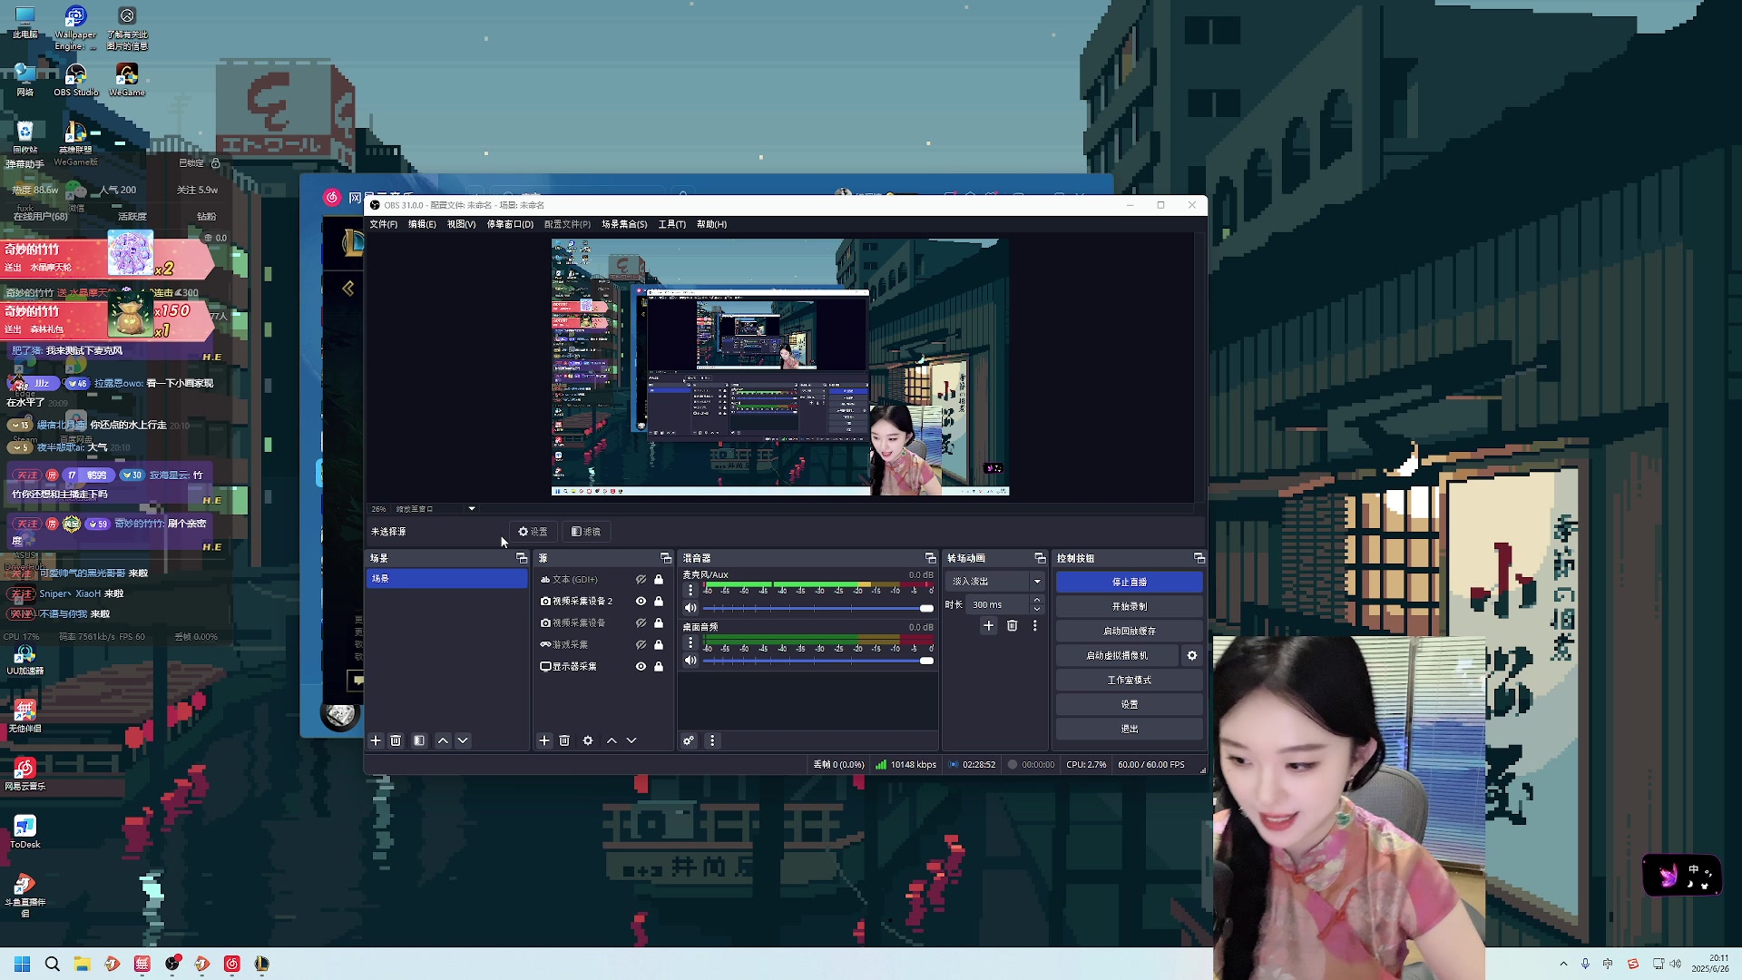
Task: Add a transition with plus button
Action: (989, 625)
